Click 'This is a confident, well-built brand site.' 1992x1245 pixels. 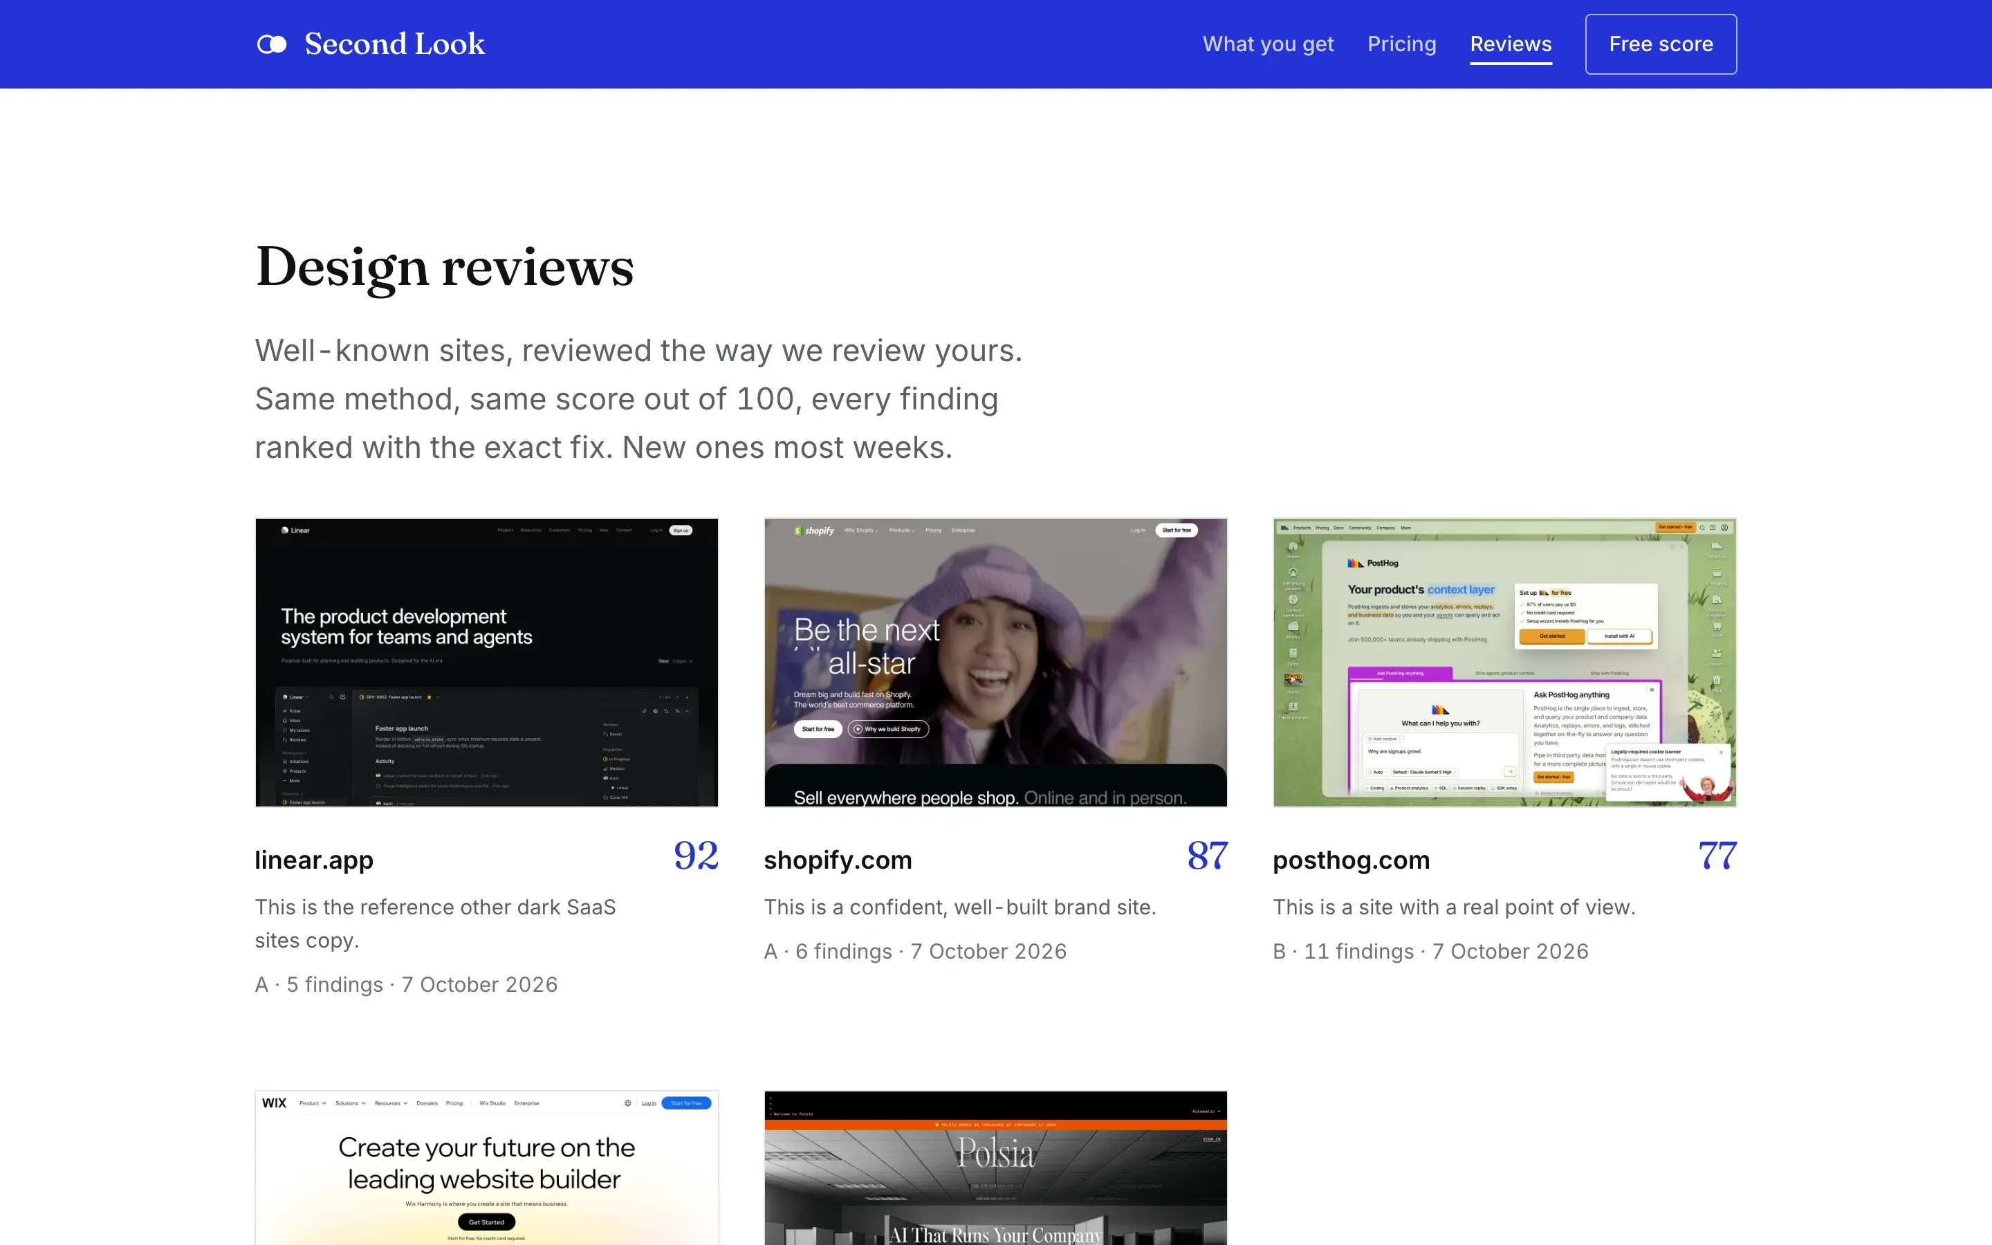[960, 907]
